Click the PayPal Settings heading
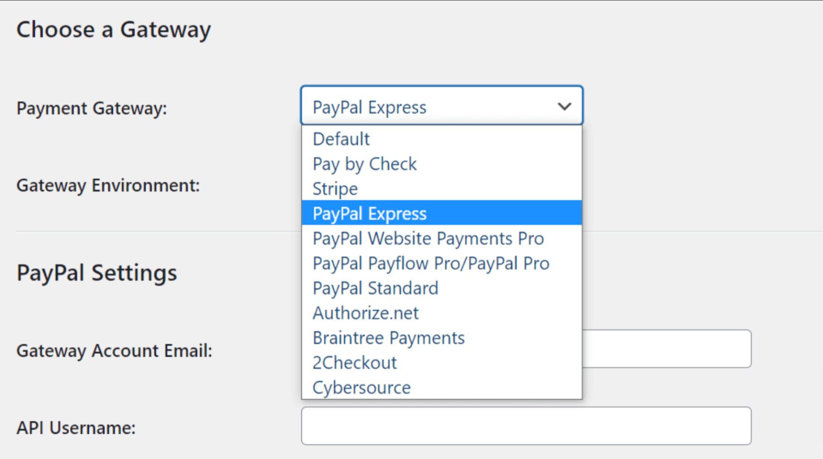 [96, 273]
